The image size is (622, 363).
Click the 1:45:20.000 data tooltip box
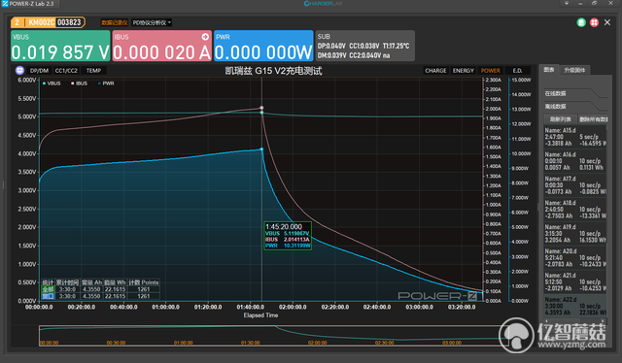point(288,236)
